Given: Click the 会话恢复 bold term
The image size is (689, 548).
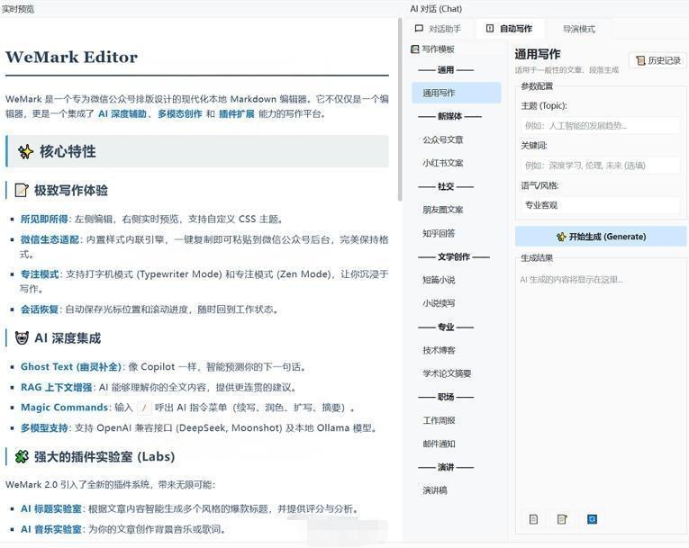Looking at the screenshot, I should click(39, 310).
